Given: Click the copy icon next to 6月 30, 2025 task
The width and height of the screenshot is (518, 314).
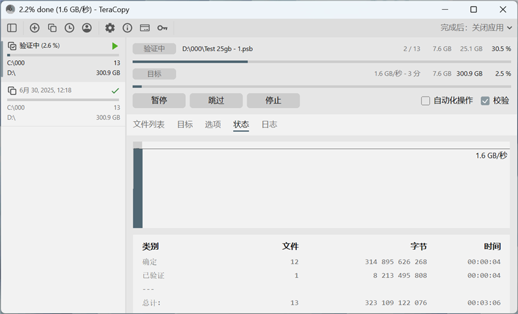Looking at the screenshot, I should (12, 91).
